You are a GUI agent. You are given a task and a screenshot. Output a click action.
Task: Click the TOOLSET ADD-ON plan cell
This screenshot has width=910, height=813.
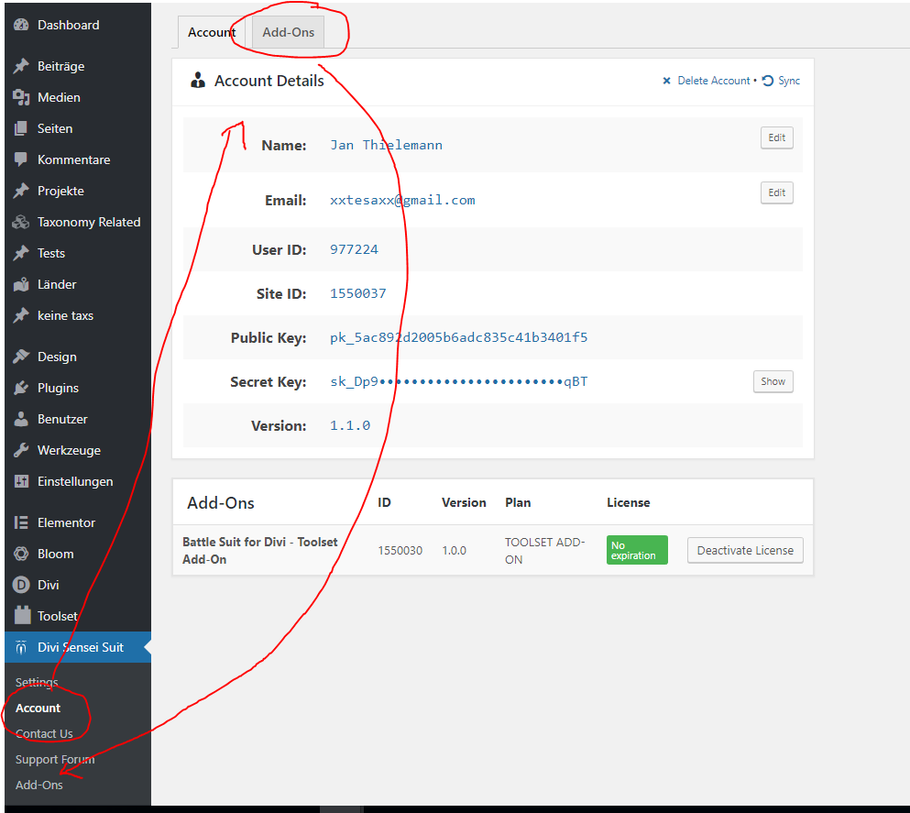click(x=544, y=550)
